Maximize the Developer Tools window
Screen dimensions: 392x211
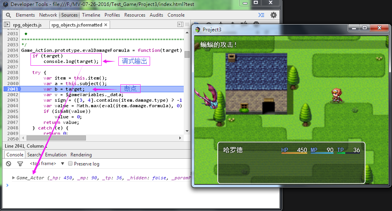256,3
